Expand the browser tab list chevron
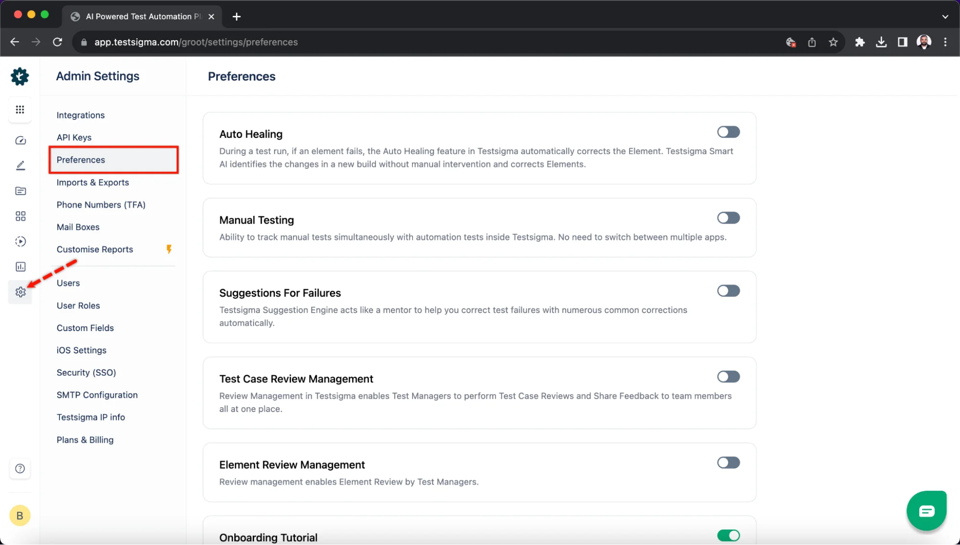Screen dimensions: 960x545 (x=945, y=16)
